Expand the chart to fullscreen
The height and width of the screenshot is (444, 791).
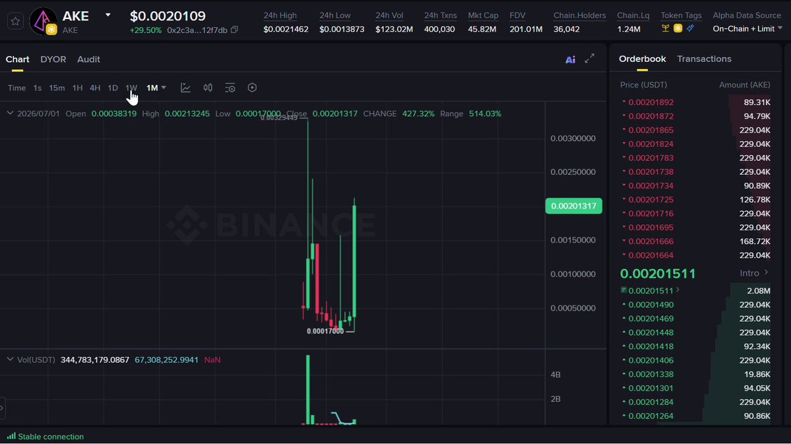pos(589,59)
